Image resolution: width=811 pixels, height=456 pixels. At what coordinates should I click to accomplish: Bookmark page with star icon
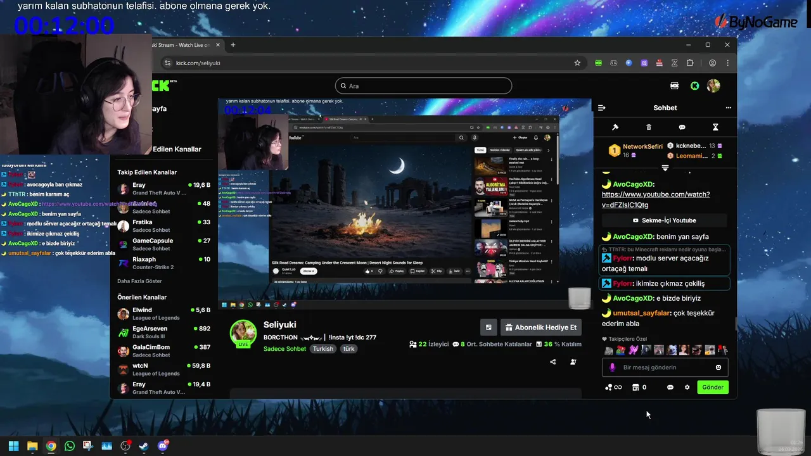(577, 63)
